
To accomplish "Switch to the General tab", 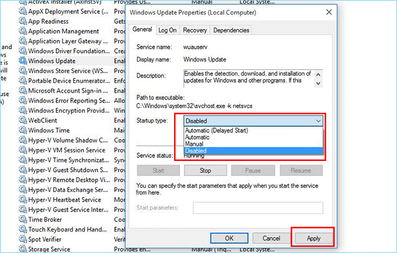I will click(142, 30).
